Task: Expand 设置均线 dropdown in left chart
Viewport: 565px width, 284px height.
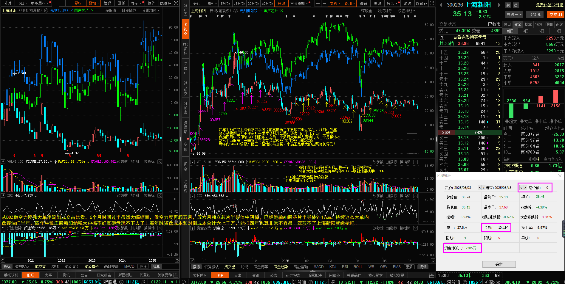Action: pyautogui.click(x=151, y=10)
